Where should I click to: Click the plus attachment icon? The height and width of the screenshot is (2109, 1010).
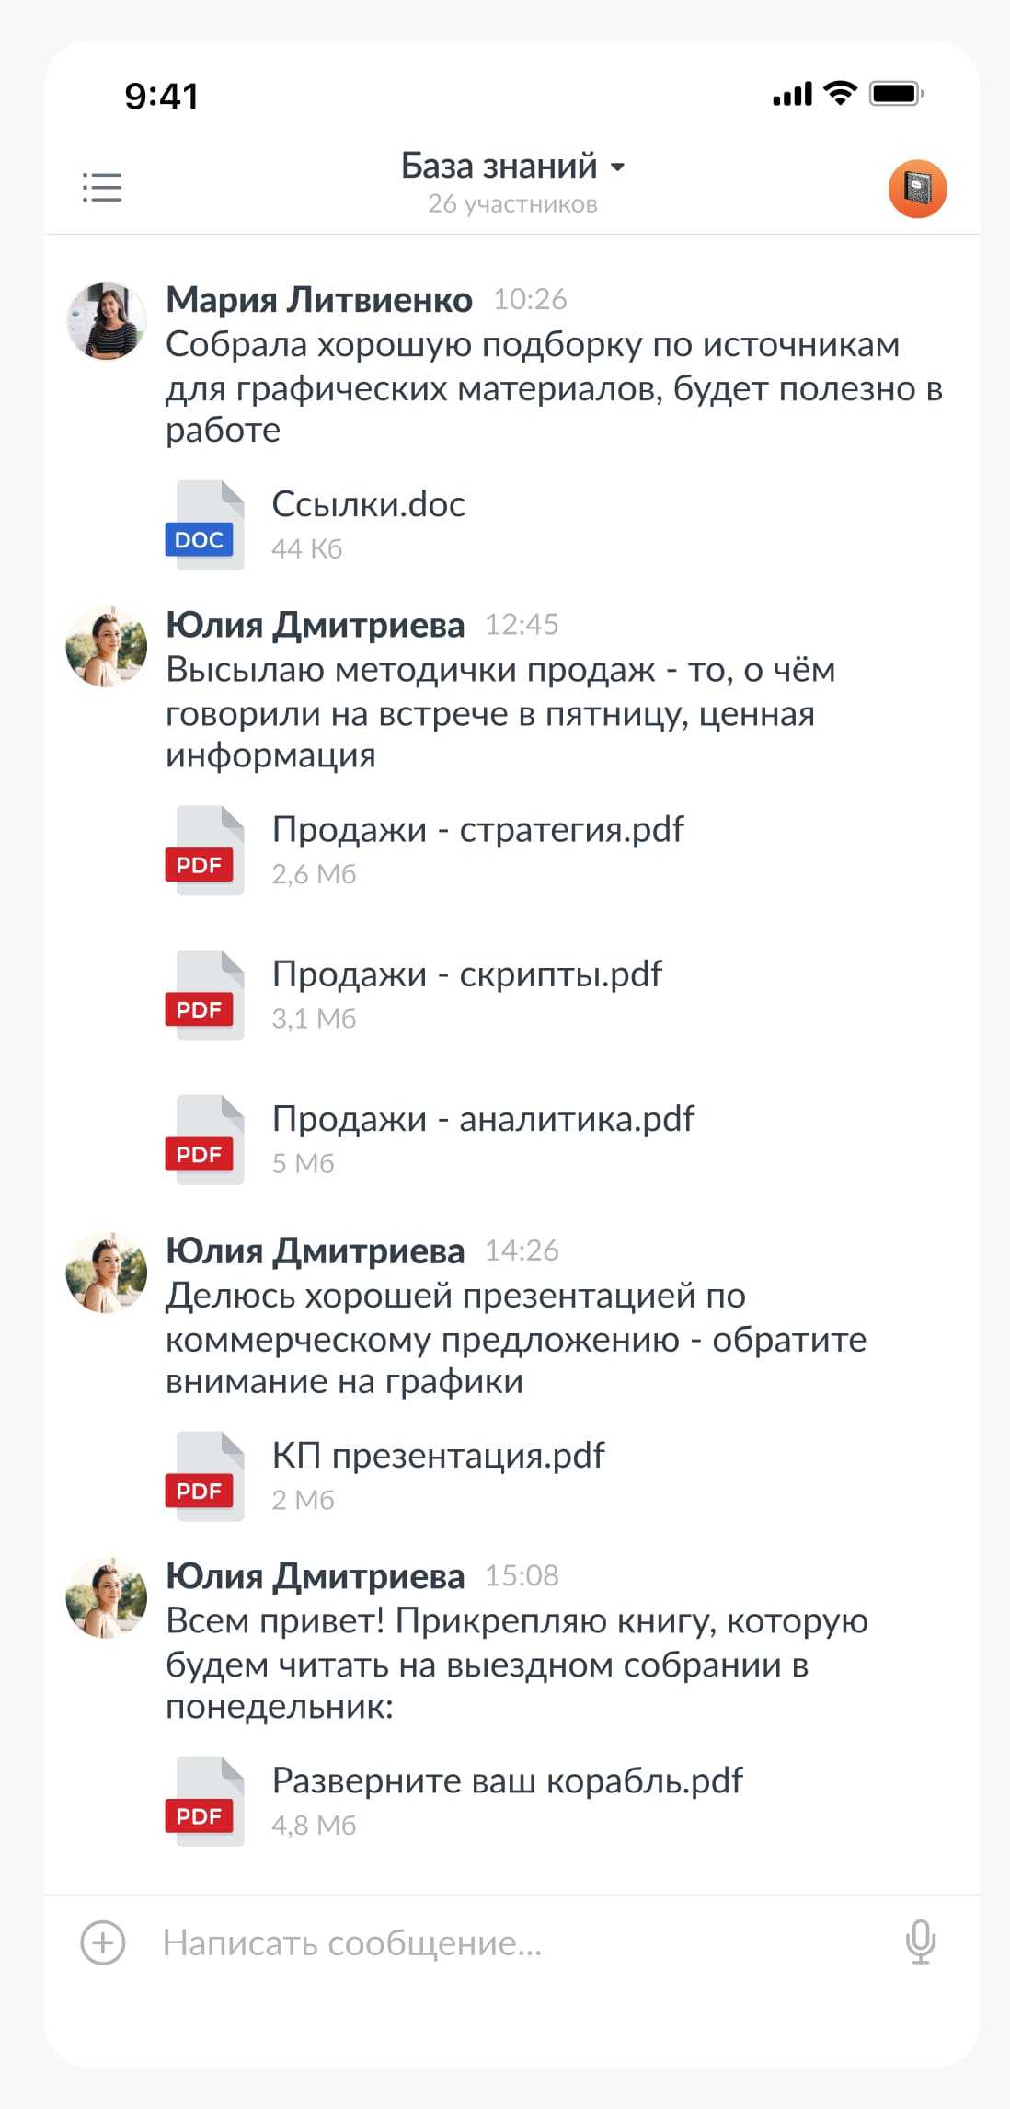(x=103, y=1942)
